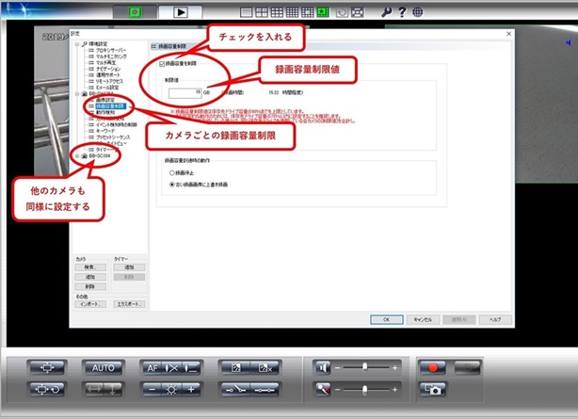This screenshot has height=419, width=578.
Task: Click the camera 削除 button
Action: (90, 286)
